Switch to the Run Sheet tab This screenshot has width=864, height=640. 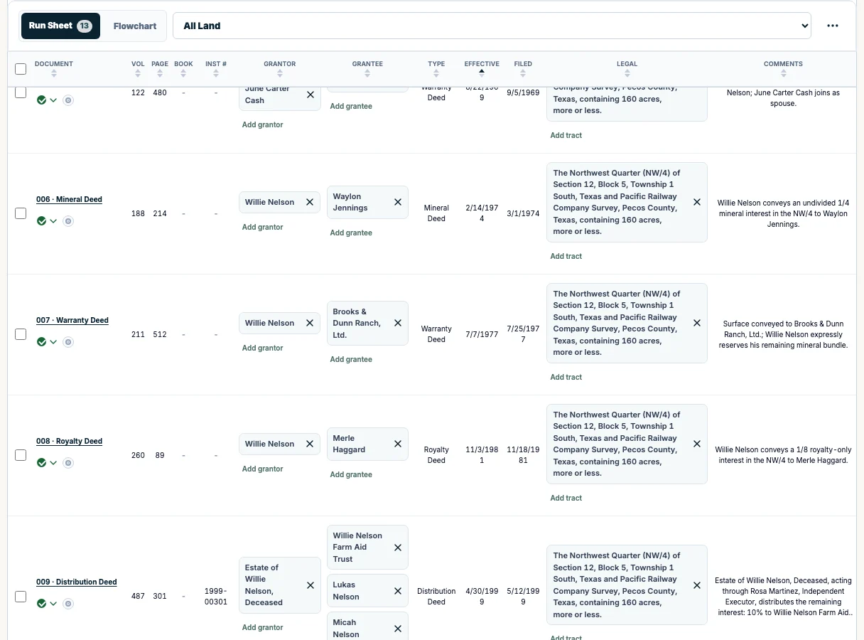coord(60,26)
